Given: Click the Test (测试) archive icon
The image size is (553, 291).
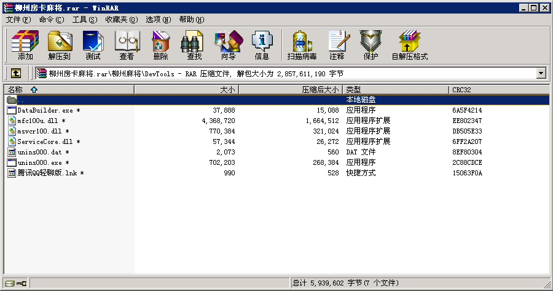Looking at the screenshot, I should tap(93, 46).
